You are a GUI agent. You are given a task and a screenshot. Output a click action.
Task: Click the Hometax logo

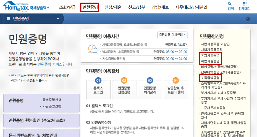click(x=26, y=7)
